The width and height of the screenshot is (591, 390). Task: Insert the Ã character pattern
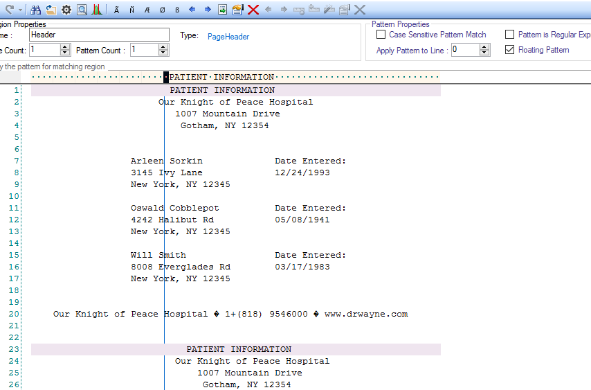coord(116,10)
